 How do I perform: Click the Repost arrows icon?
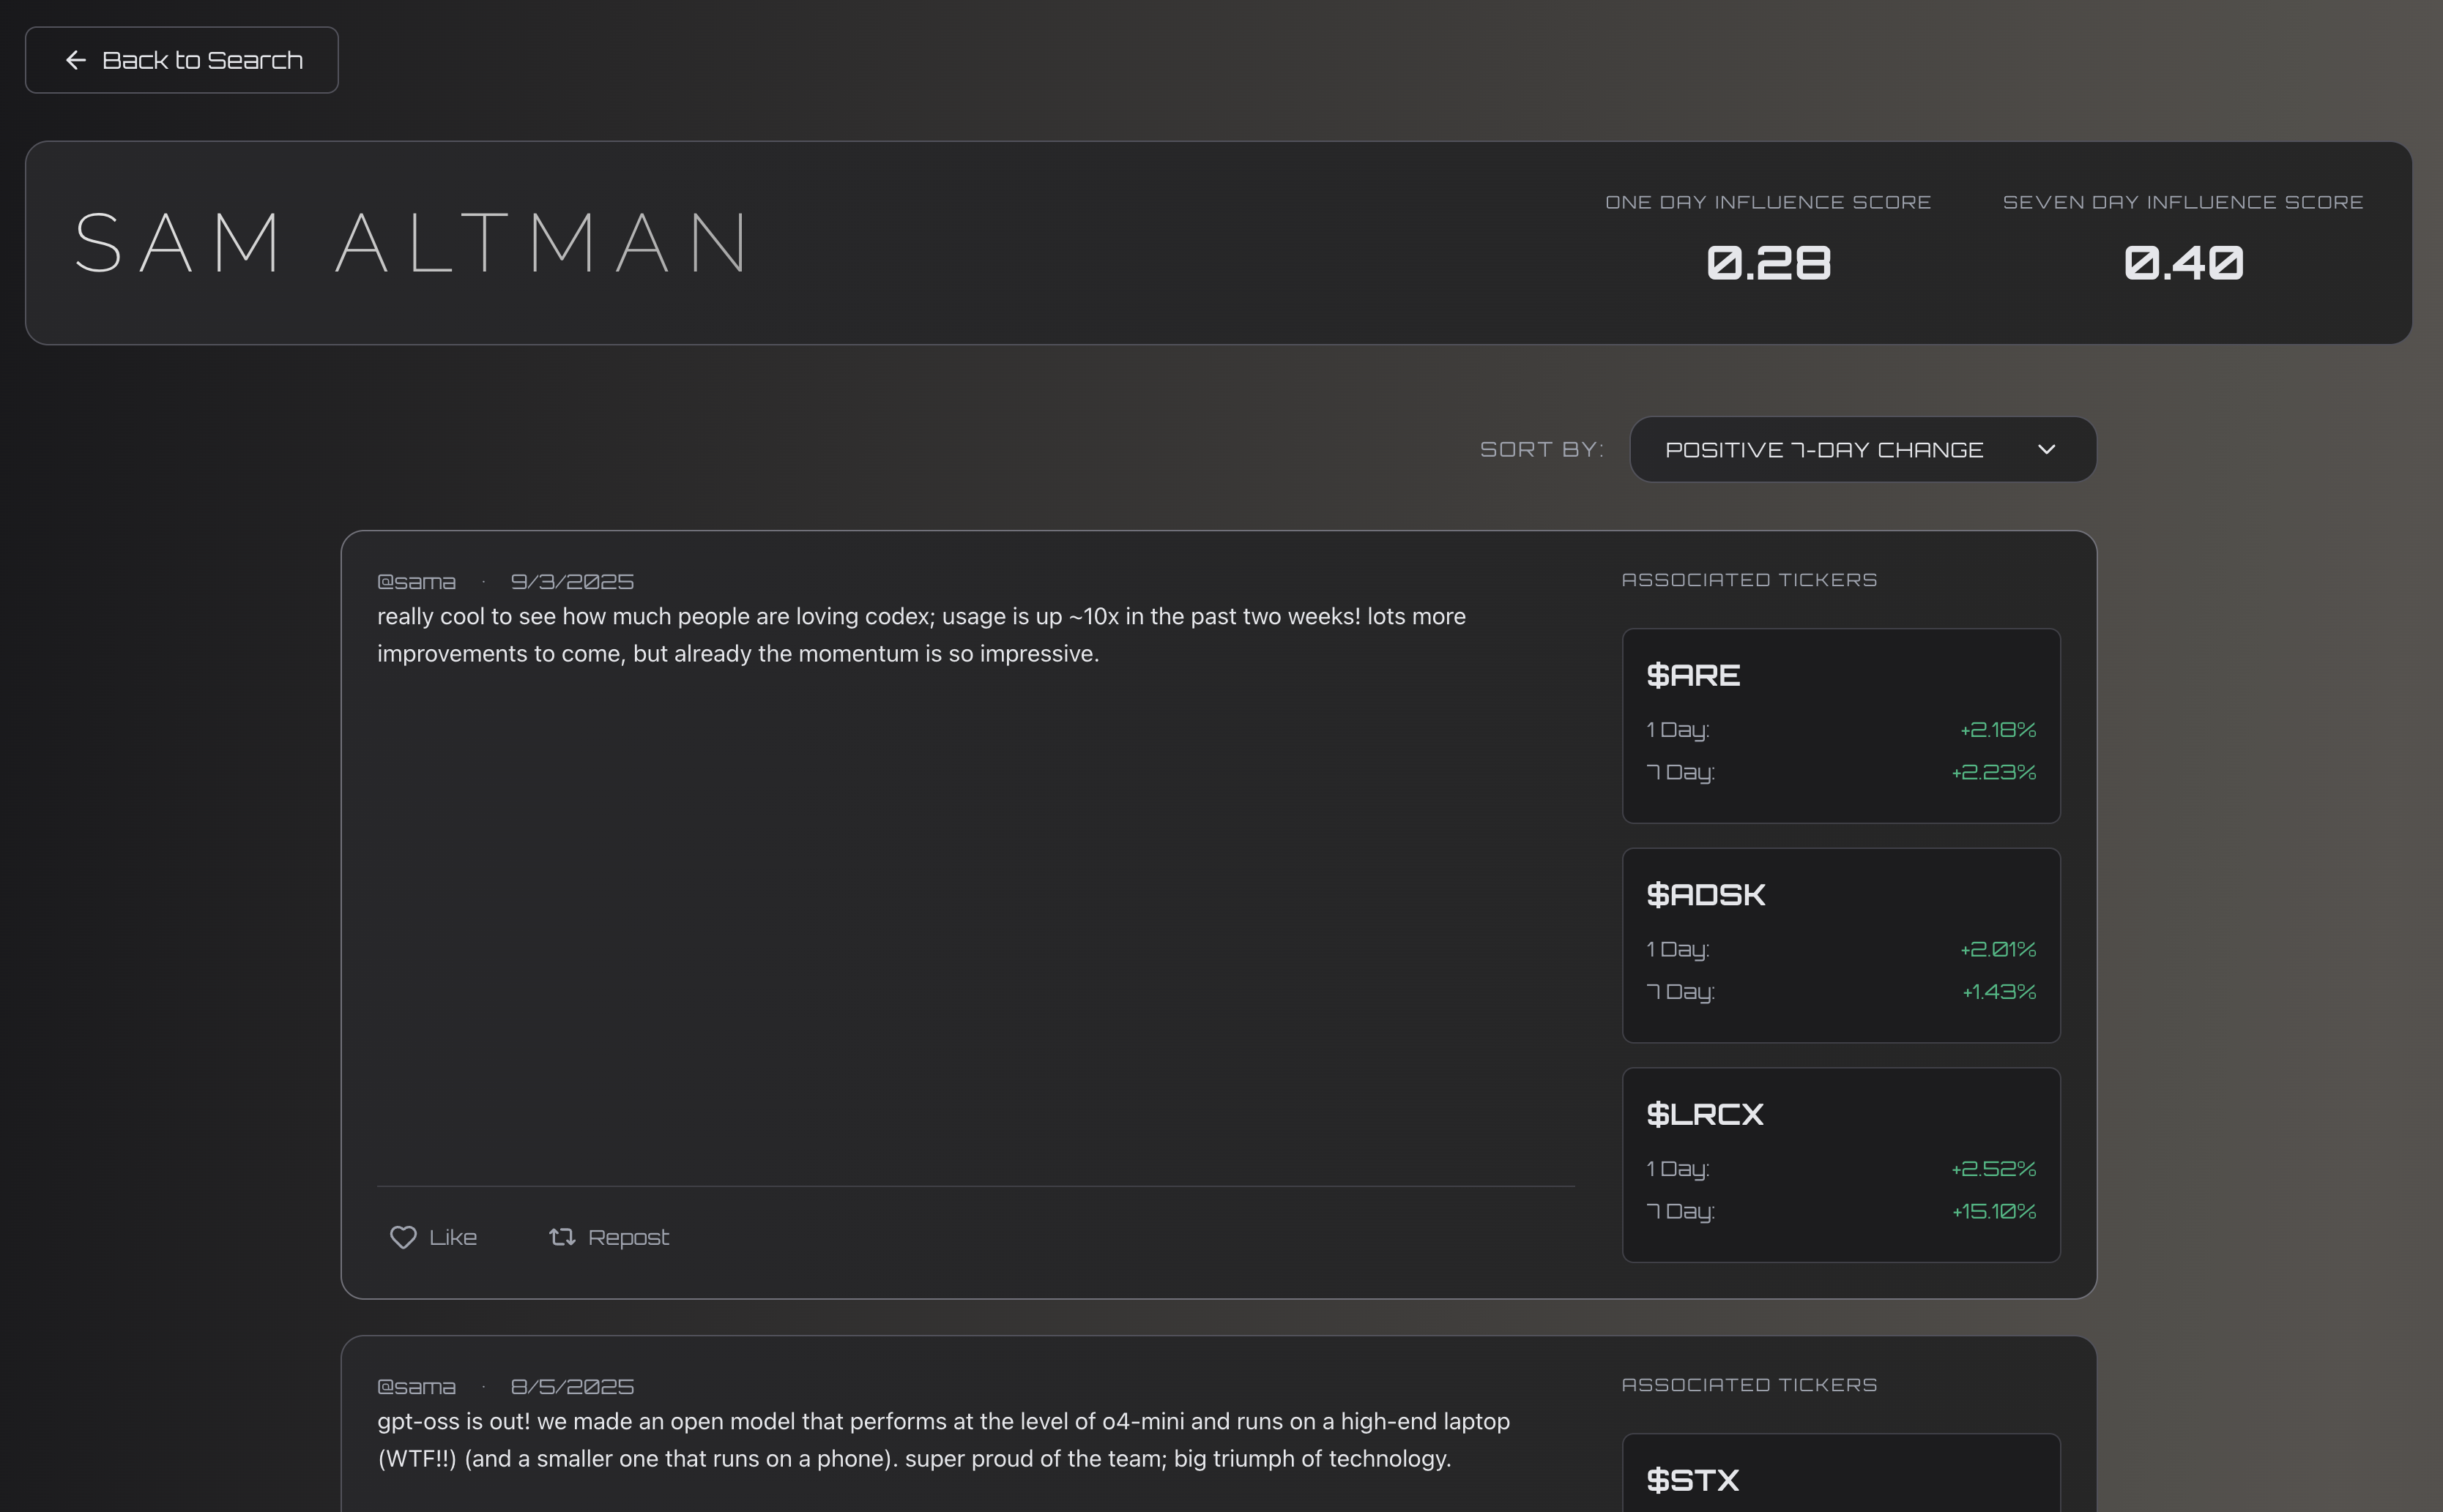[x=561, y=1237]
